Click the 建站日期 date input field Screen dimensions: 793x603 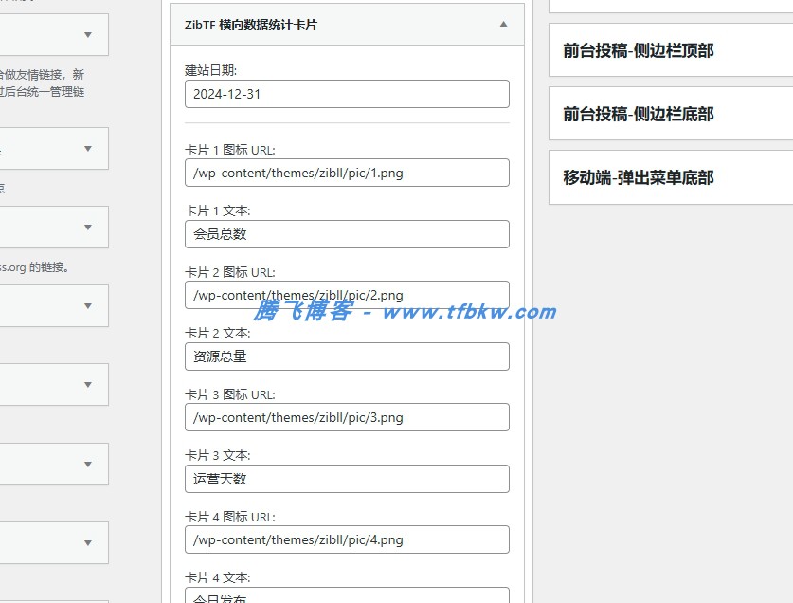(346, 94)
